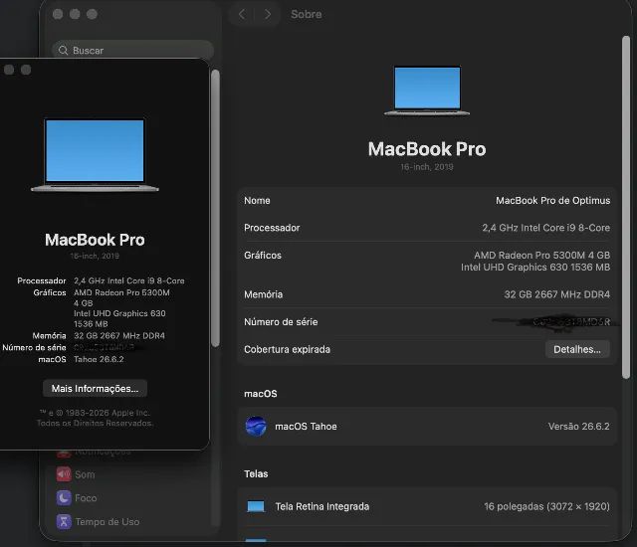Click the magnifying glass search icon
This screenshot has width=637, height=547.
click(63, 51)
